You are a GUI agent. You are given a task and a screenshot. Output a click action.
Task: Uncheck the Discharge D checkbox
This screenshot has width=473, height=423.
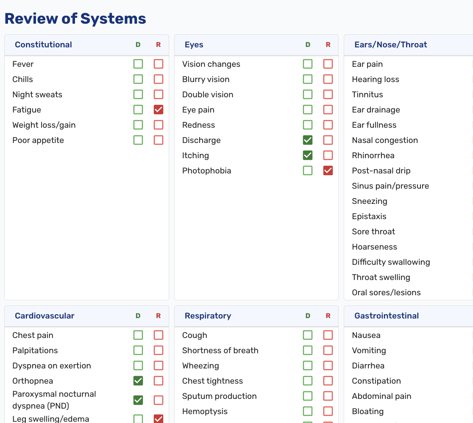coord(308,140)
